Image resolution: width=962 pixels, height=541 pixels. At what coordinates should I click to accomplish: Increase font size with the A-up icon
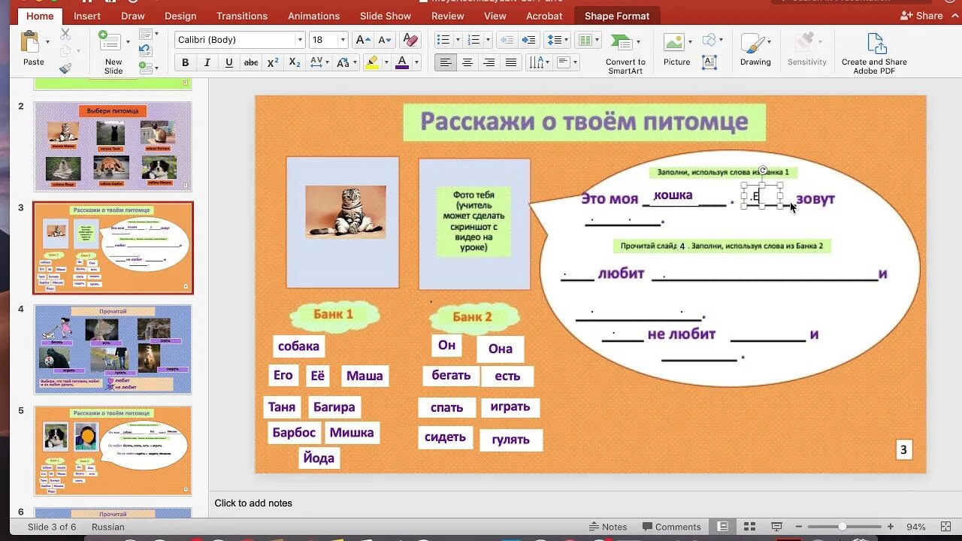[x=362, y=40]
